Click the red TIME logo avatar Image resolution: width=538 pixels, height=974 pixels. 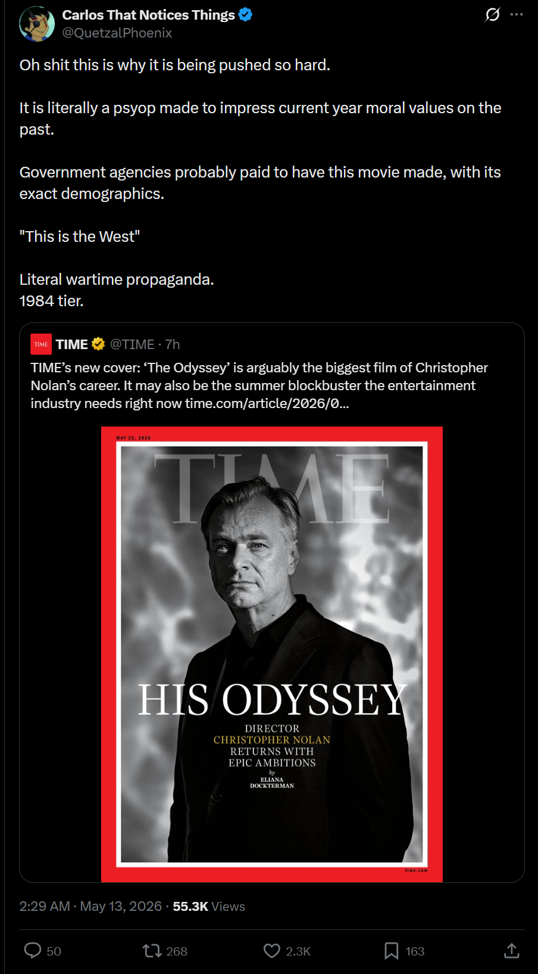[x=41, y=344]
